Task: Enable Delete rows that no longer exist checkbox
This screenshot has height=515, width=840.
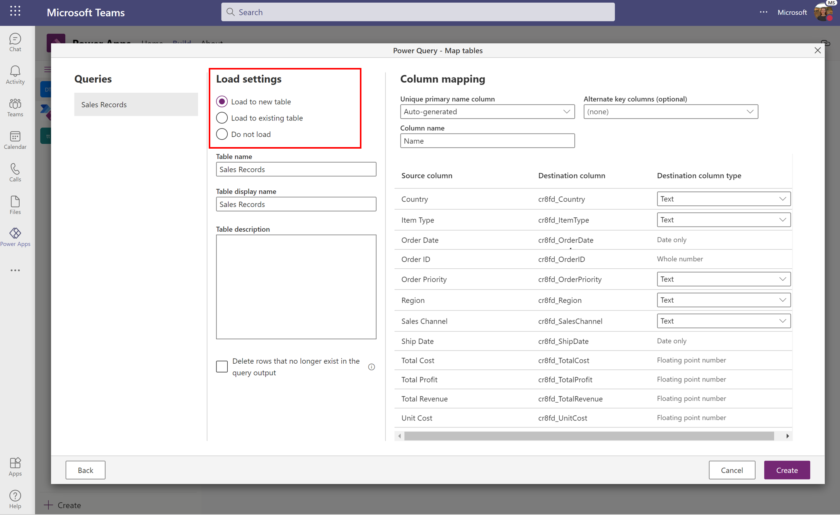Action: [222, 366]
